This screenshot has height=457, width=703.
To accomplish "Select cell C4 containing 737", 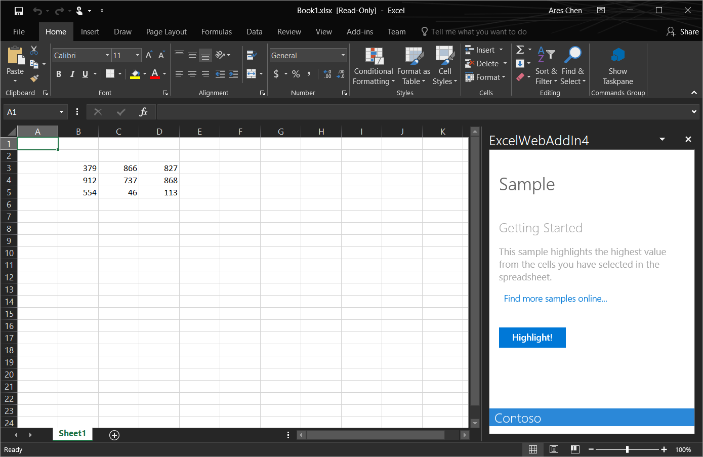I will 118,180.
